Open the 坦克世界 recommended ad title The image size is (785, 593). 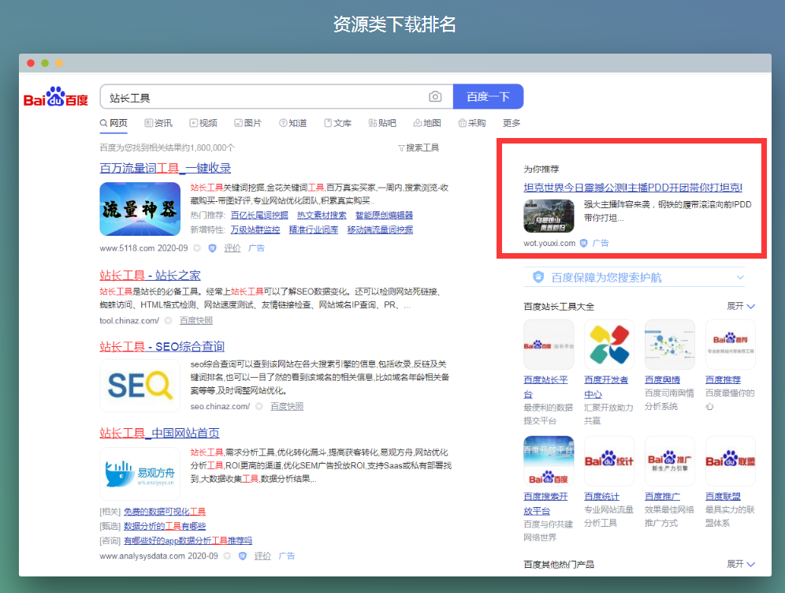click(633, 188)
